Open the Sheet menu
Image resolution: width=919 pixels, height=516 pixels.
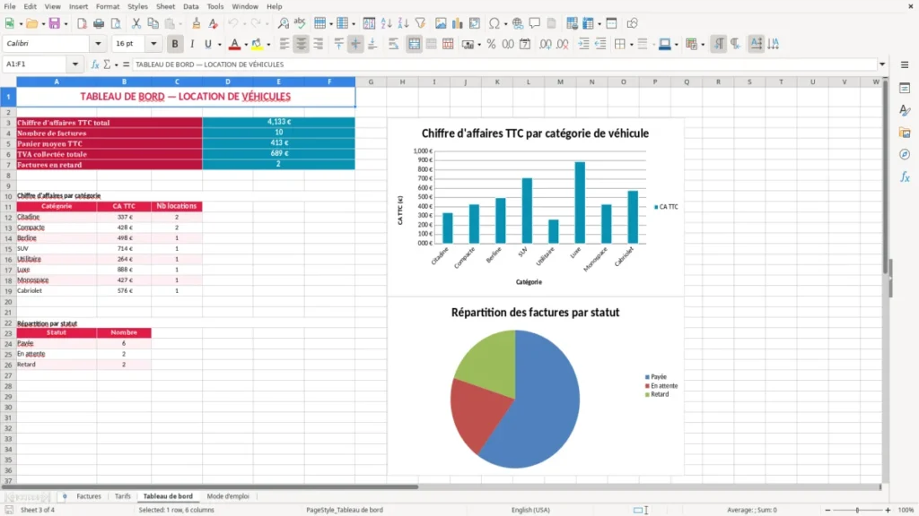165,6
